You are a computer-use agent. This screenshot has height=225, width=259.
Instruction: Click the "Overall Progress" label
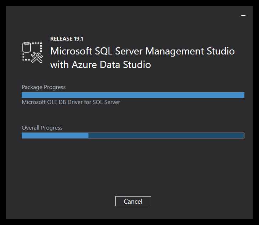42,128
